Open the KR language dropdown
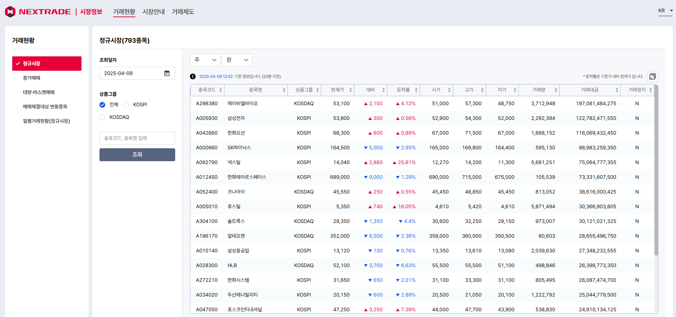This screenshot has width=676, height=317. tap(665, 11)
